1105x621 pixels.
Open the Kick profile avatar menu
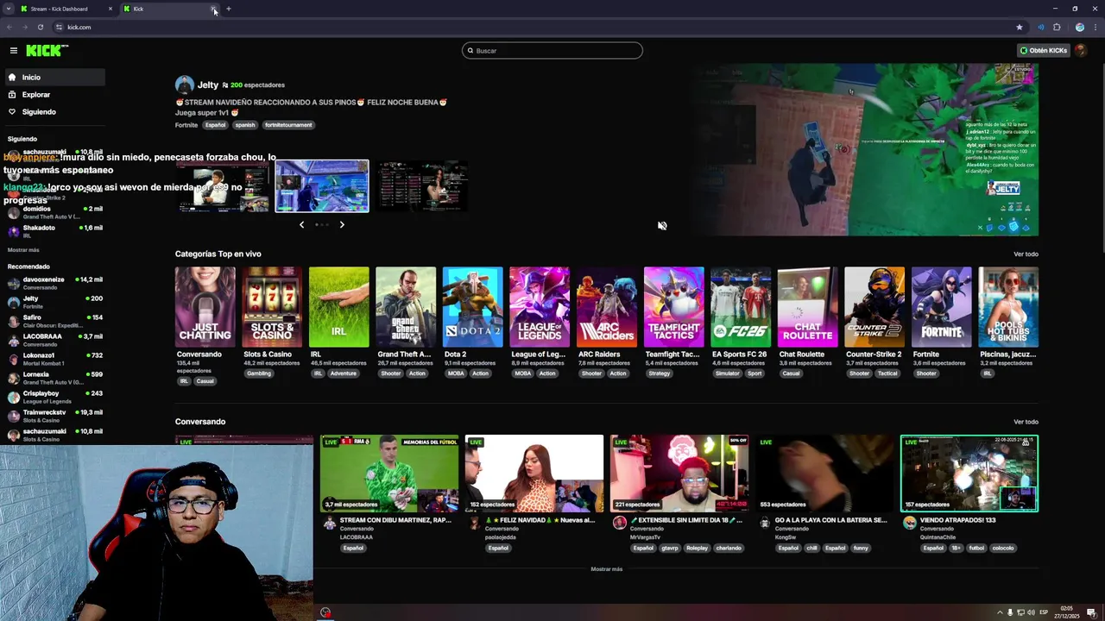coord(1081,50)
